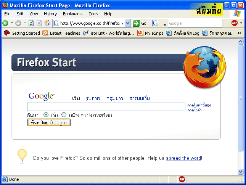Click the green Go arrow button

point(136,23)
